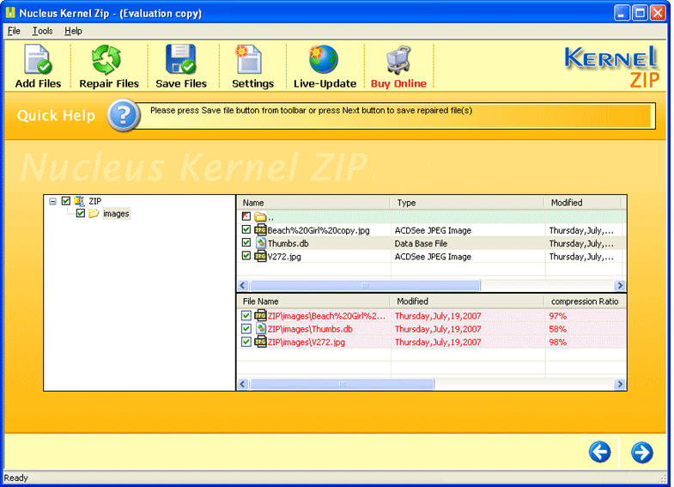Click the 58% compression ratio cell
The height and width of the screenshot is (487, 674).
[557, 329]
